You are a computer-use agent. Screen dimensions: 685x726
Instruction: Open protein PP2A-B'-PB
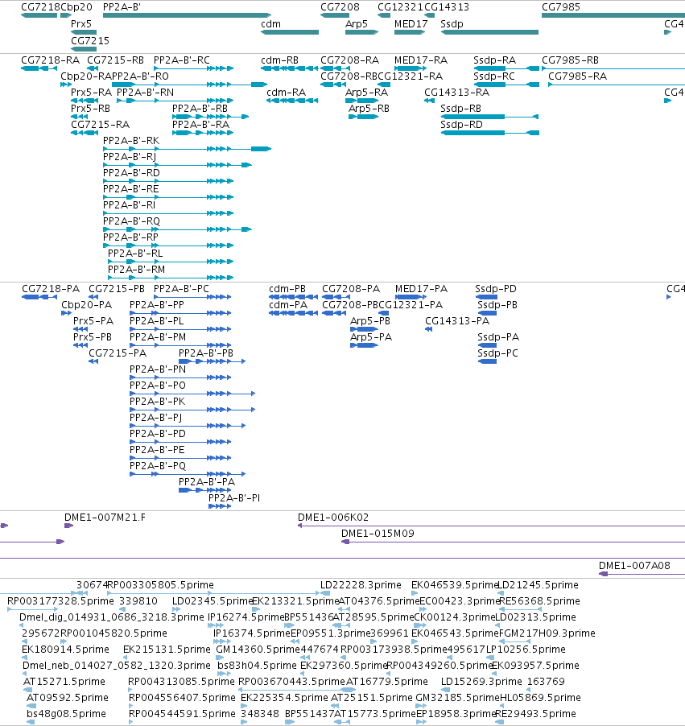(205, 353)
